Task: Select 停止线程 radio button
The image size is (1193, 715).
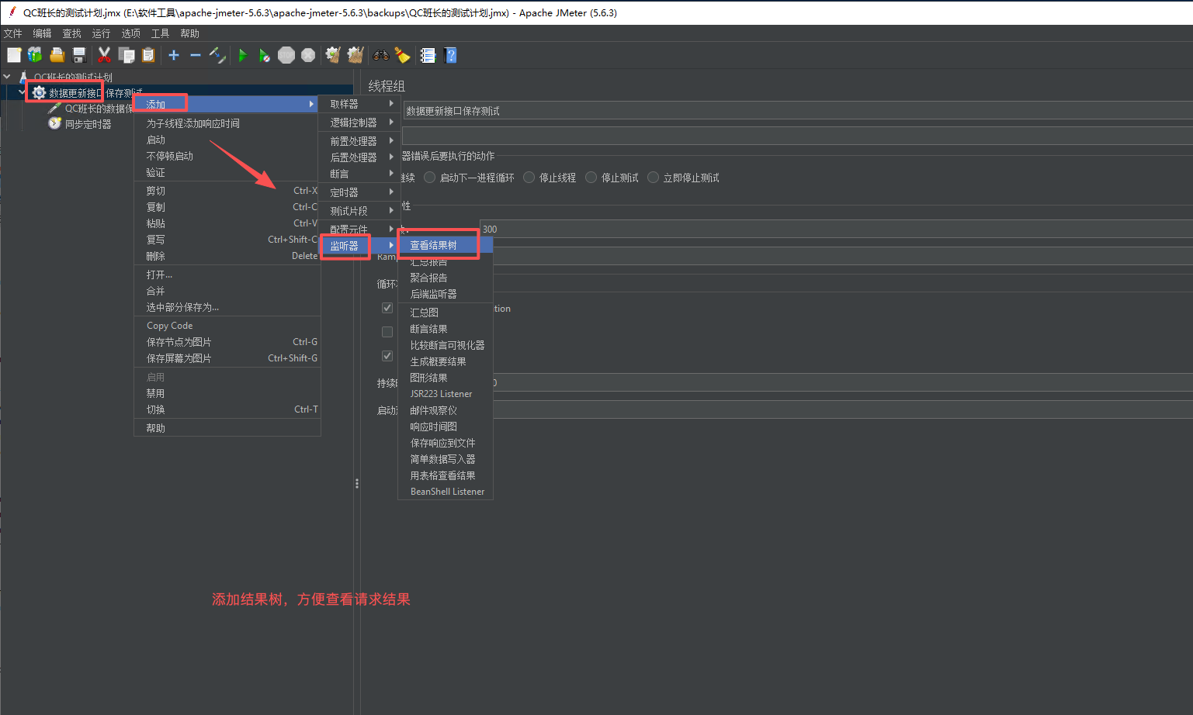Action: (x=529, y=178)
